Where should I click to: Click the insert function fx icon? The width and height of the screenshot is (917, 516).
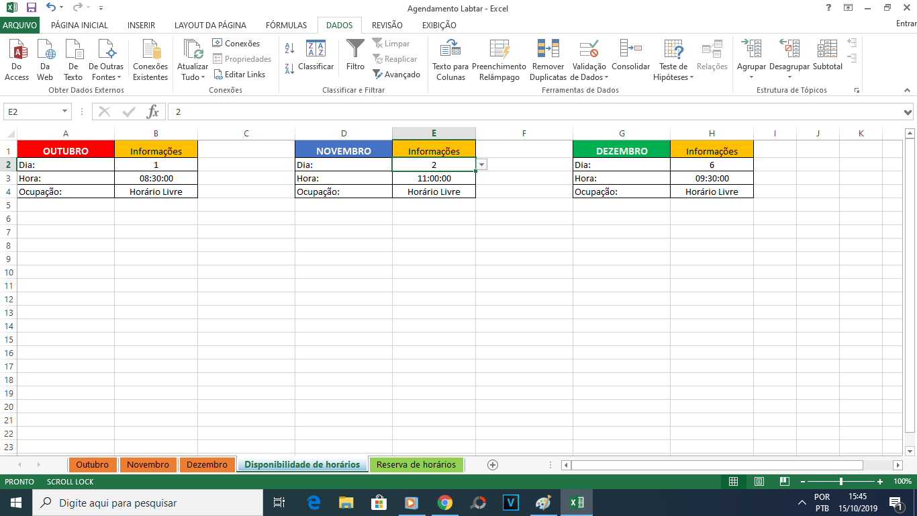pyautogui.click(x=153, y=112)
